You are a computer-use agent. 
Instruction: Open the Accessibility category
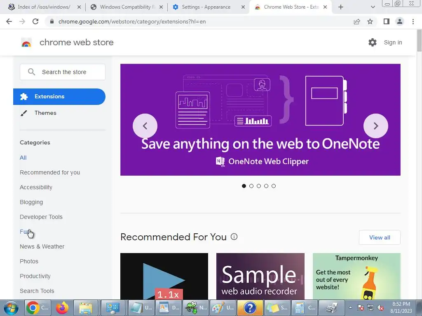(x=36, y=187)
